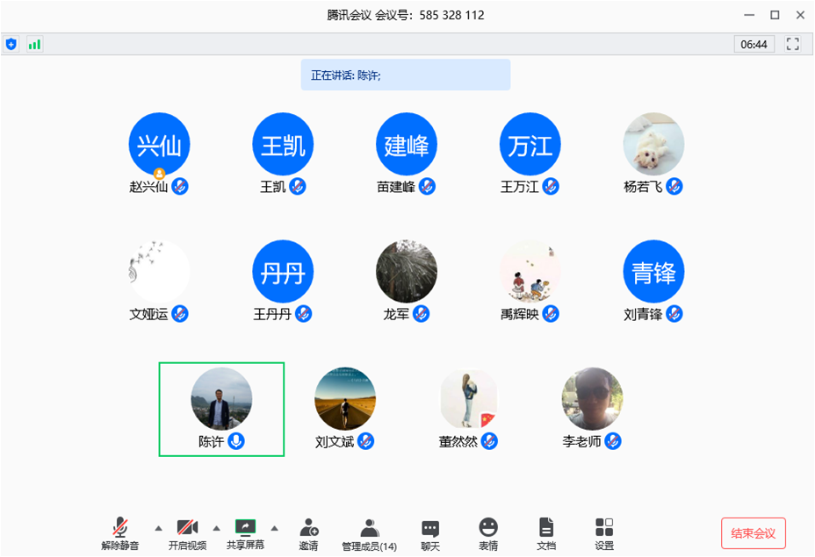Minimize the 腾讯会议 window
Viewport: 815px width, 557px height.
point(749,15)
